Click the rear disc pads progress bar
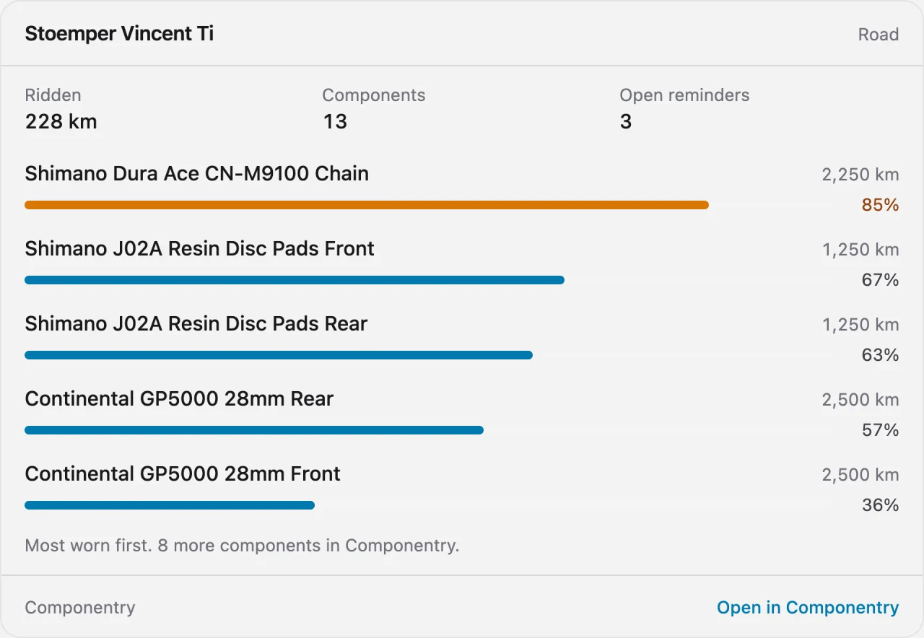The height and width of the screenshot is (638, 924). [x=279, y=355]
